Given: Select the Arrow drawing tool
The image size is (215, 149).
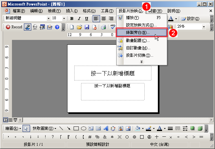Looking at the screenshot, I should click(x=68, y=128).
